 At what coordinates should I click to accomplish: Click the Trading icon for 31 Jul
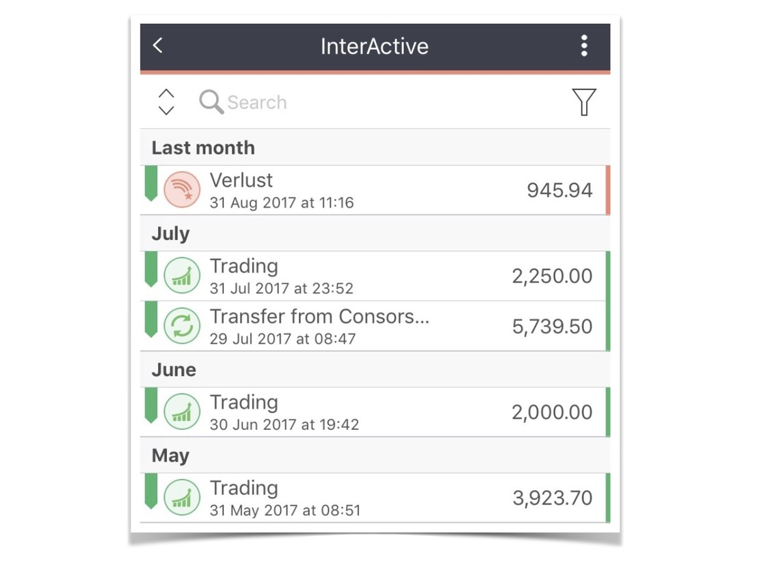[182, 275]
